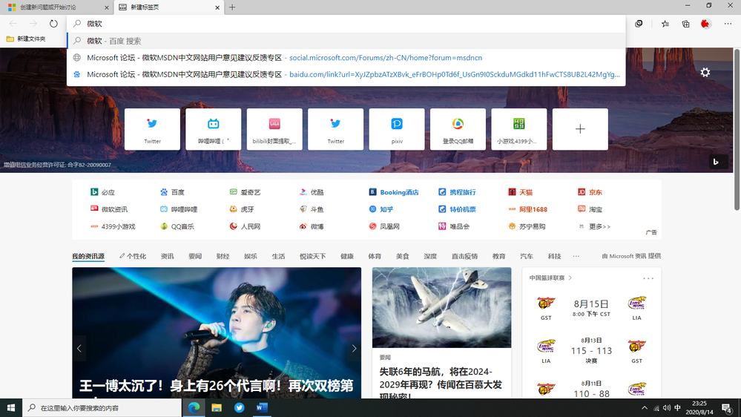Open Microsoft Edge from taskbar

[x=194, y=407]
